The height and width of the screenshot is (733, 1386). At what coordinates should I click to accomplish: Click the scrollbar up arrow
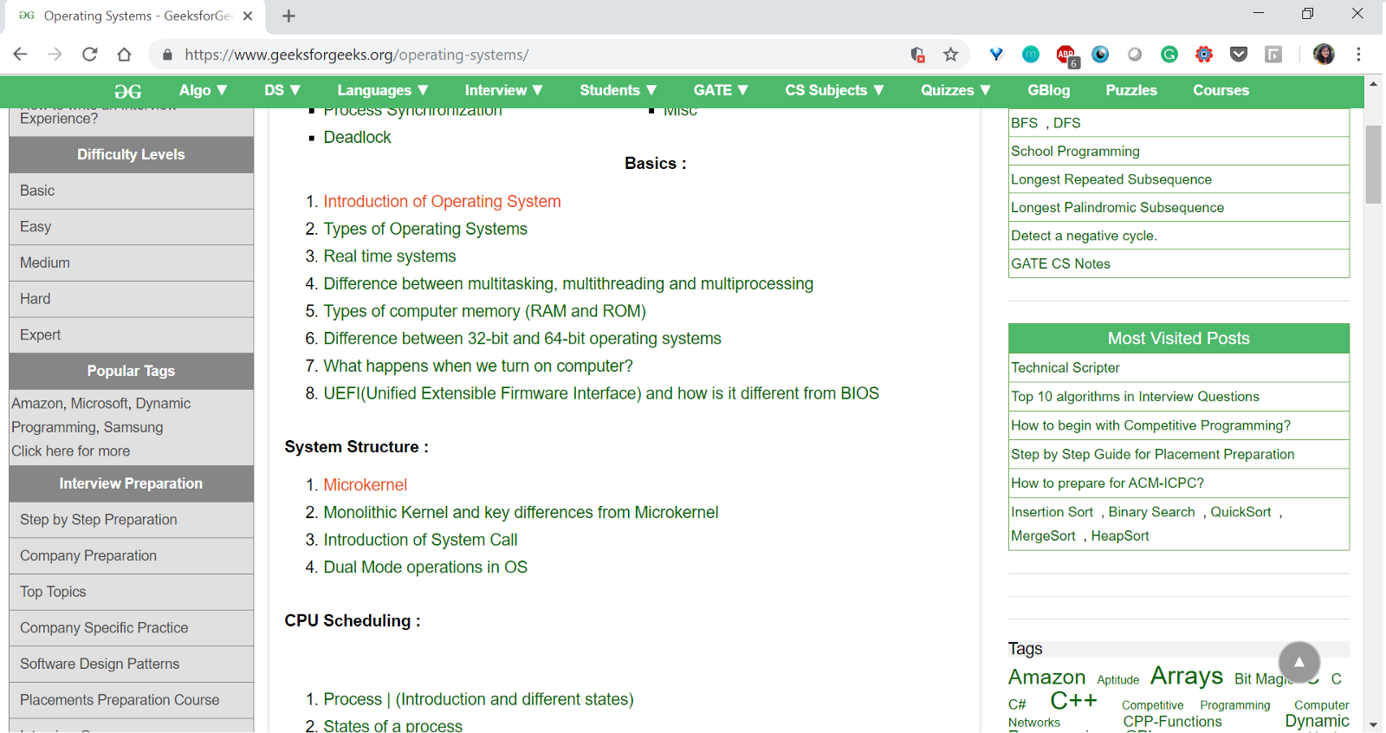click(1373, 84)
